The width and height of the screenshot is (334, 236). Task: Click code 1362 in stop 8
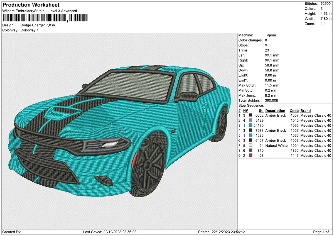pyautogui.click(x=294, y=151)
